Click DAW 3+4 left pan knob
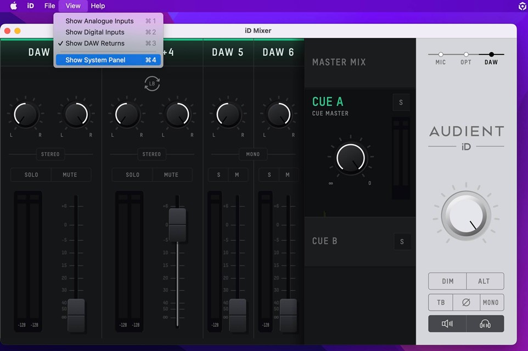The width and height of the screenshot is (528, 351). 127,115
